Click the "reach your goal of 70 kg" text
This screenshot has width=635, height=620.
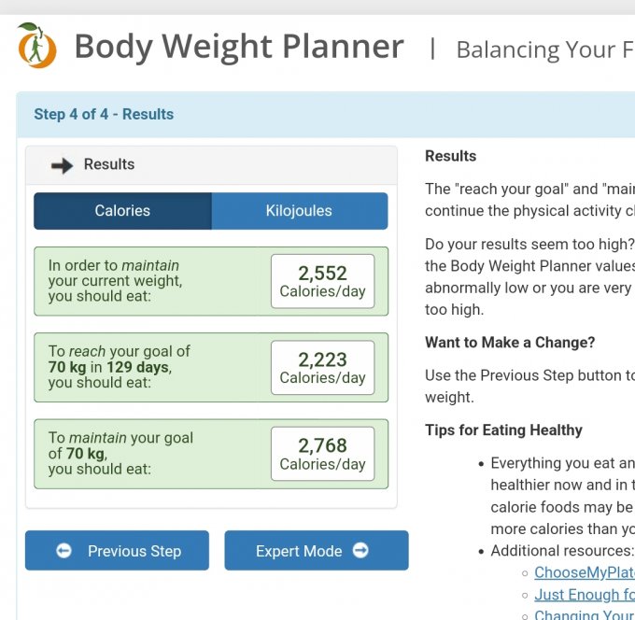[119, 359]
